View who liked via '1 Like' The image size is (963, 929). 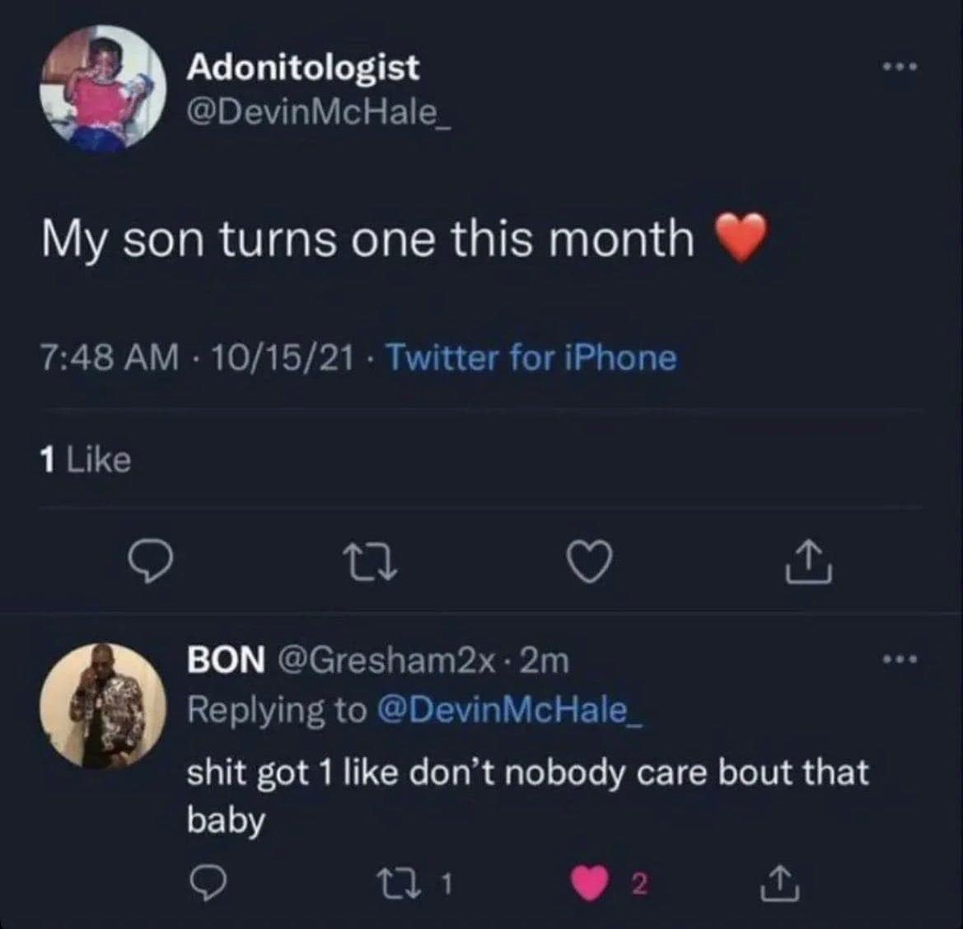point(86,460)
